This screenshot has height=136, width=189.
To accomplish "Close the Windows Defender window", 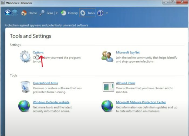I will click(182, 2).
